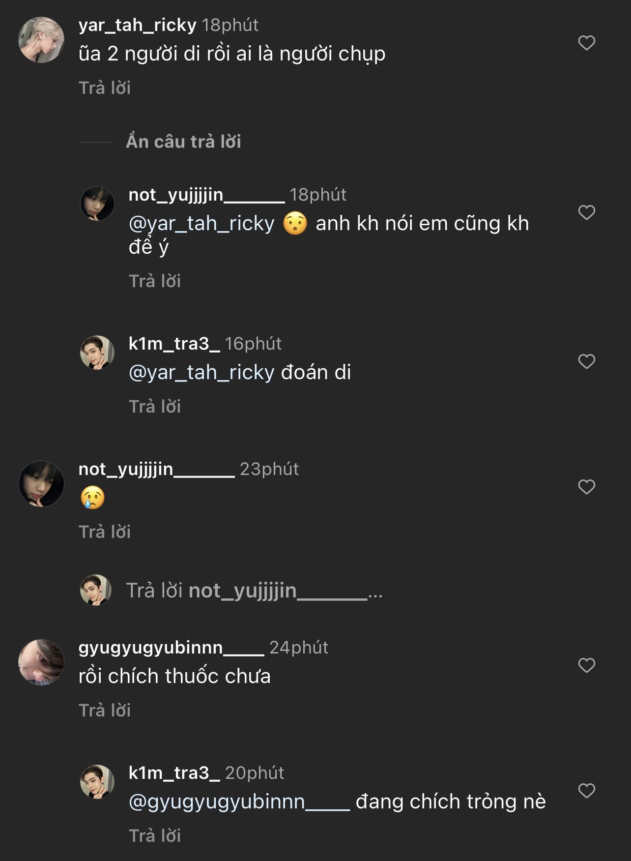Tap not_yujjjjin's avatar on the crying emoji comment
Screen dimensions: 631x861
(41, 484)
